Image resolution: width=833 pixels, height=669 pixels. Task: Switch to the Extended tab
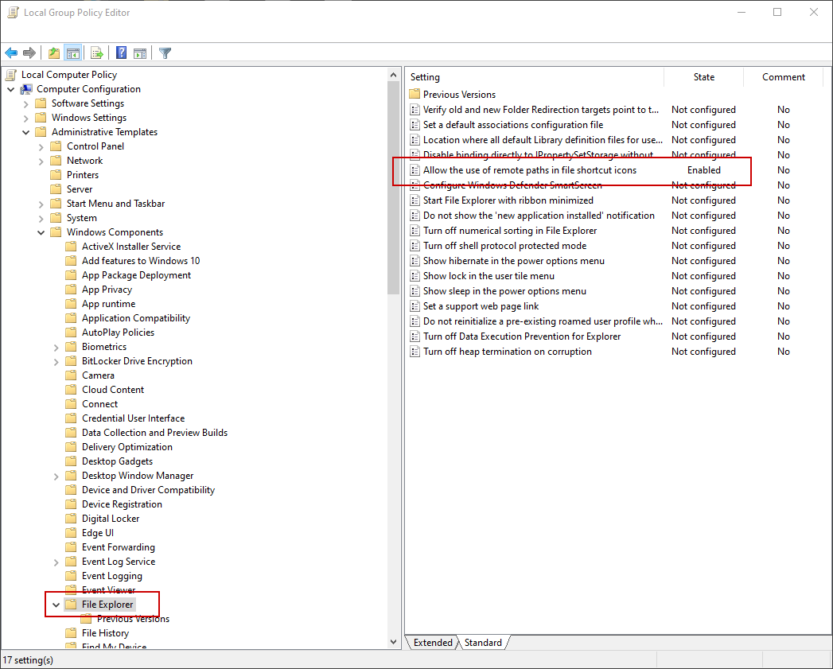pyautogui.click(x=433, y=643)
